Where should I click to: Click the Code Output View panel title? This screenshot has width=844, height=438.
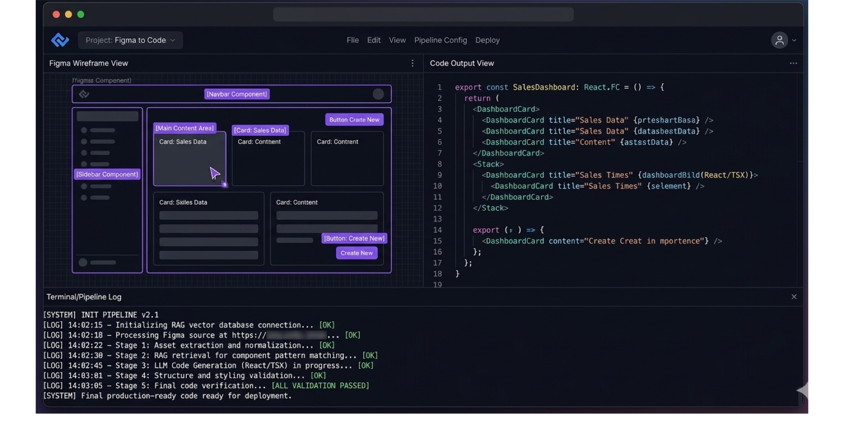coord(462,63)
